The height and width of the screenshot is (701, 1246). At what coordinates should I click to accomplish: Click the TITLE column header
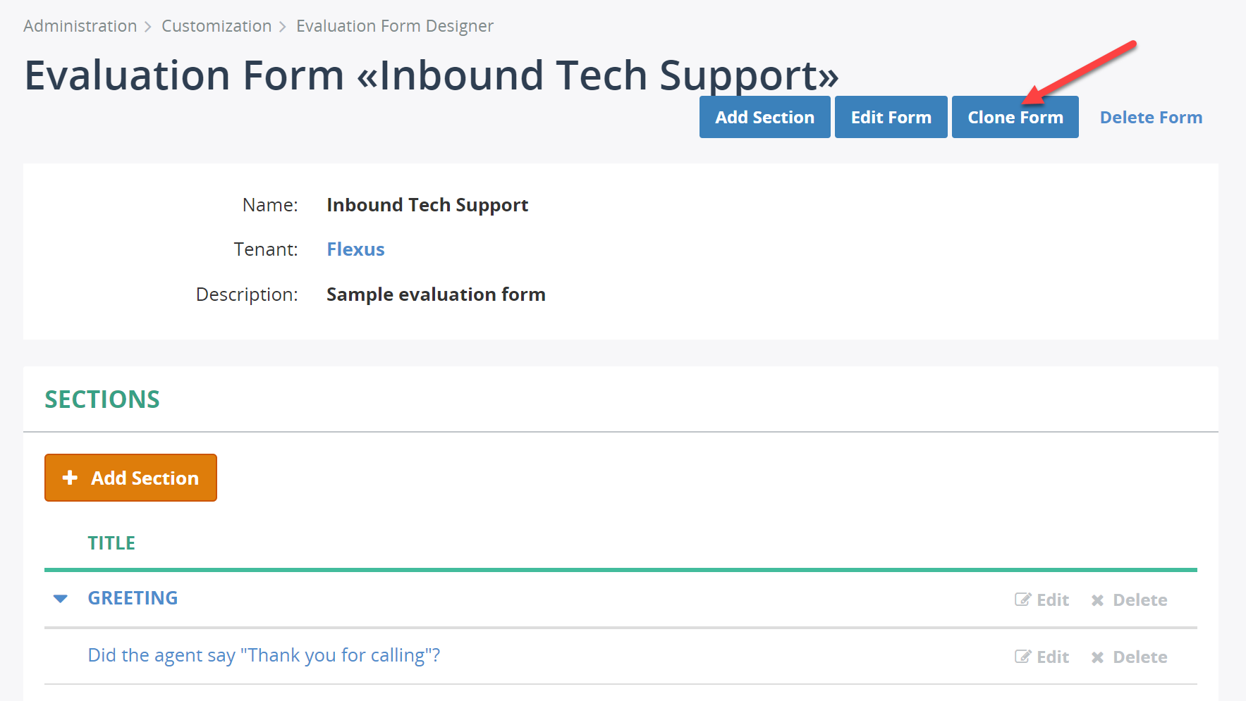111,543
